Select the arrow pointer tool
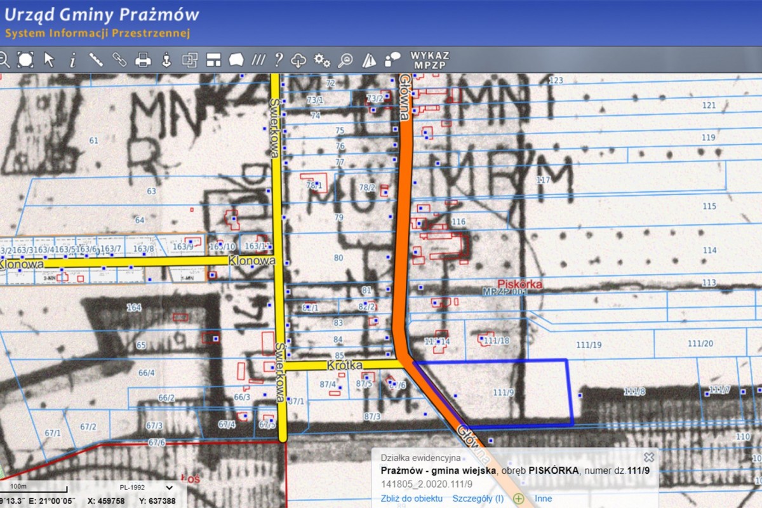 [x=49, y=60]
